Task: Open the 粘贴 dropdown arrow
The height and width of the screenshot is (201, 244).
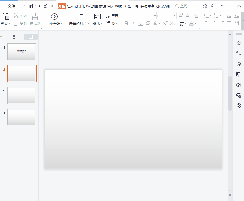Action: click(x=10, y=24)
